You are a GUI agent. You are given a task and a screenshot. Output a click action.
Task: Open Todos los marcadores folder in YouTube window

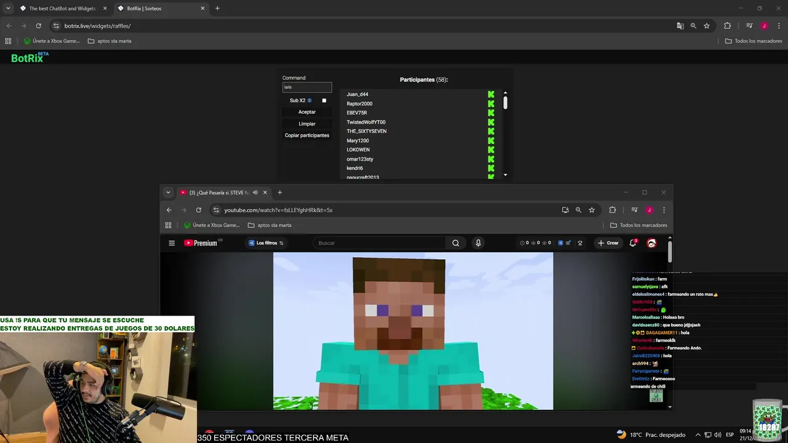click(x=638, y=225)
